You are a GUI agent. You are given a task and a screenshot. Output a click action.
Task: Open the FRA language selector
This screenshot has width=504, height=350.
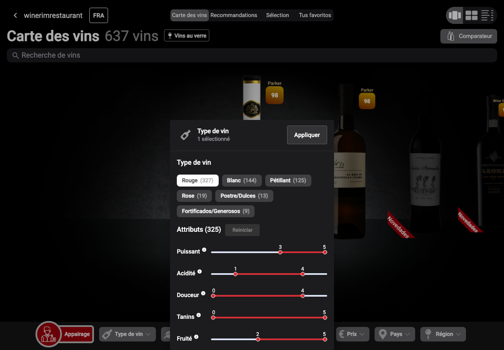pyautogui.click(x=99, y=15)
